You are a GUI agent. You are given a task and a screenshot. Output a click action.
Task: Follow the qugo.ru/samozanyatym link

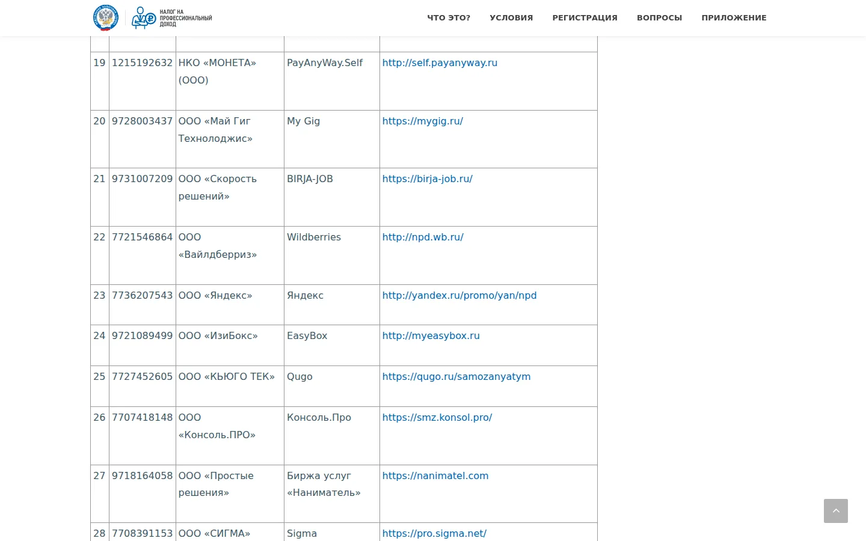coord(456,376)
